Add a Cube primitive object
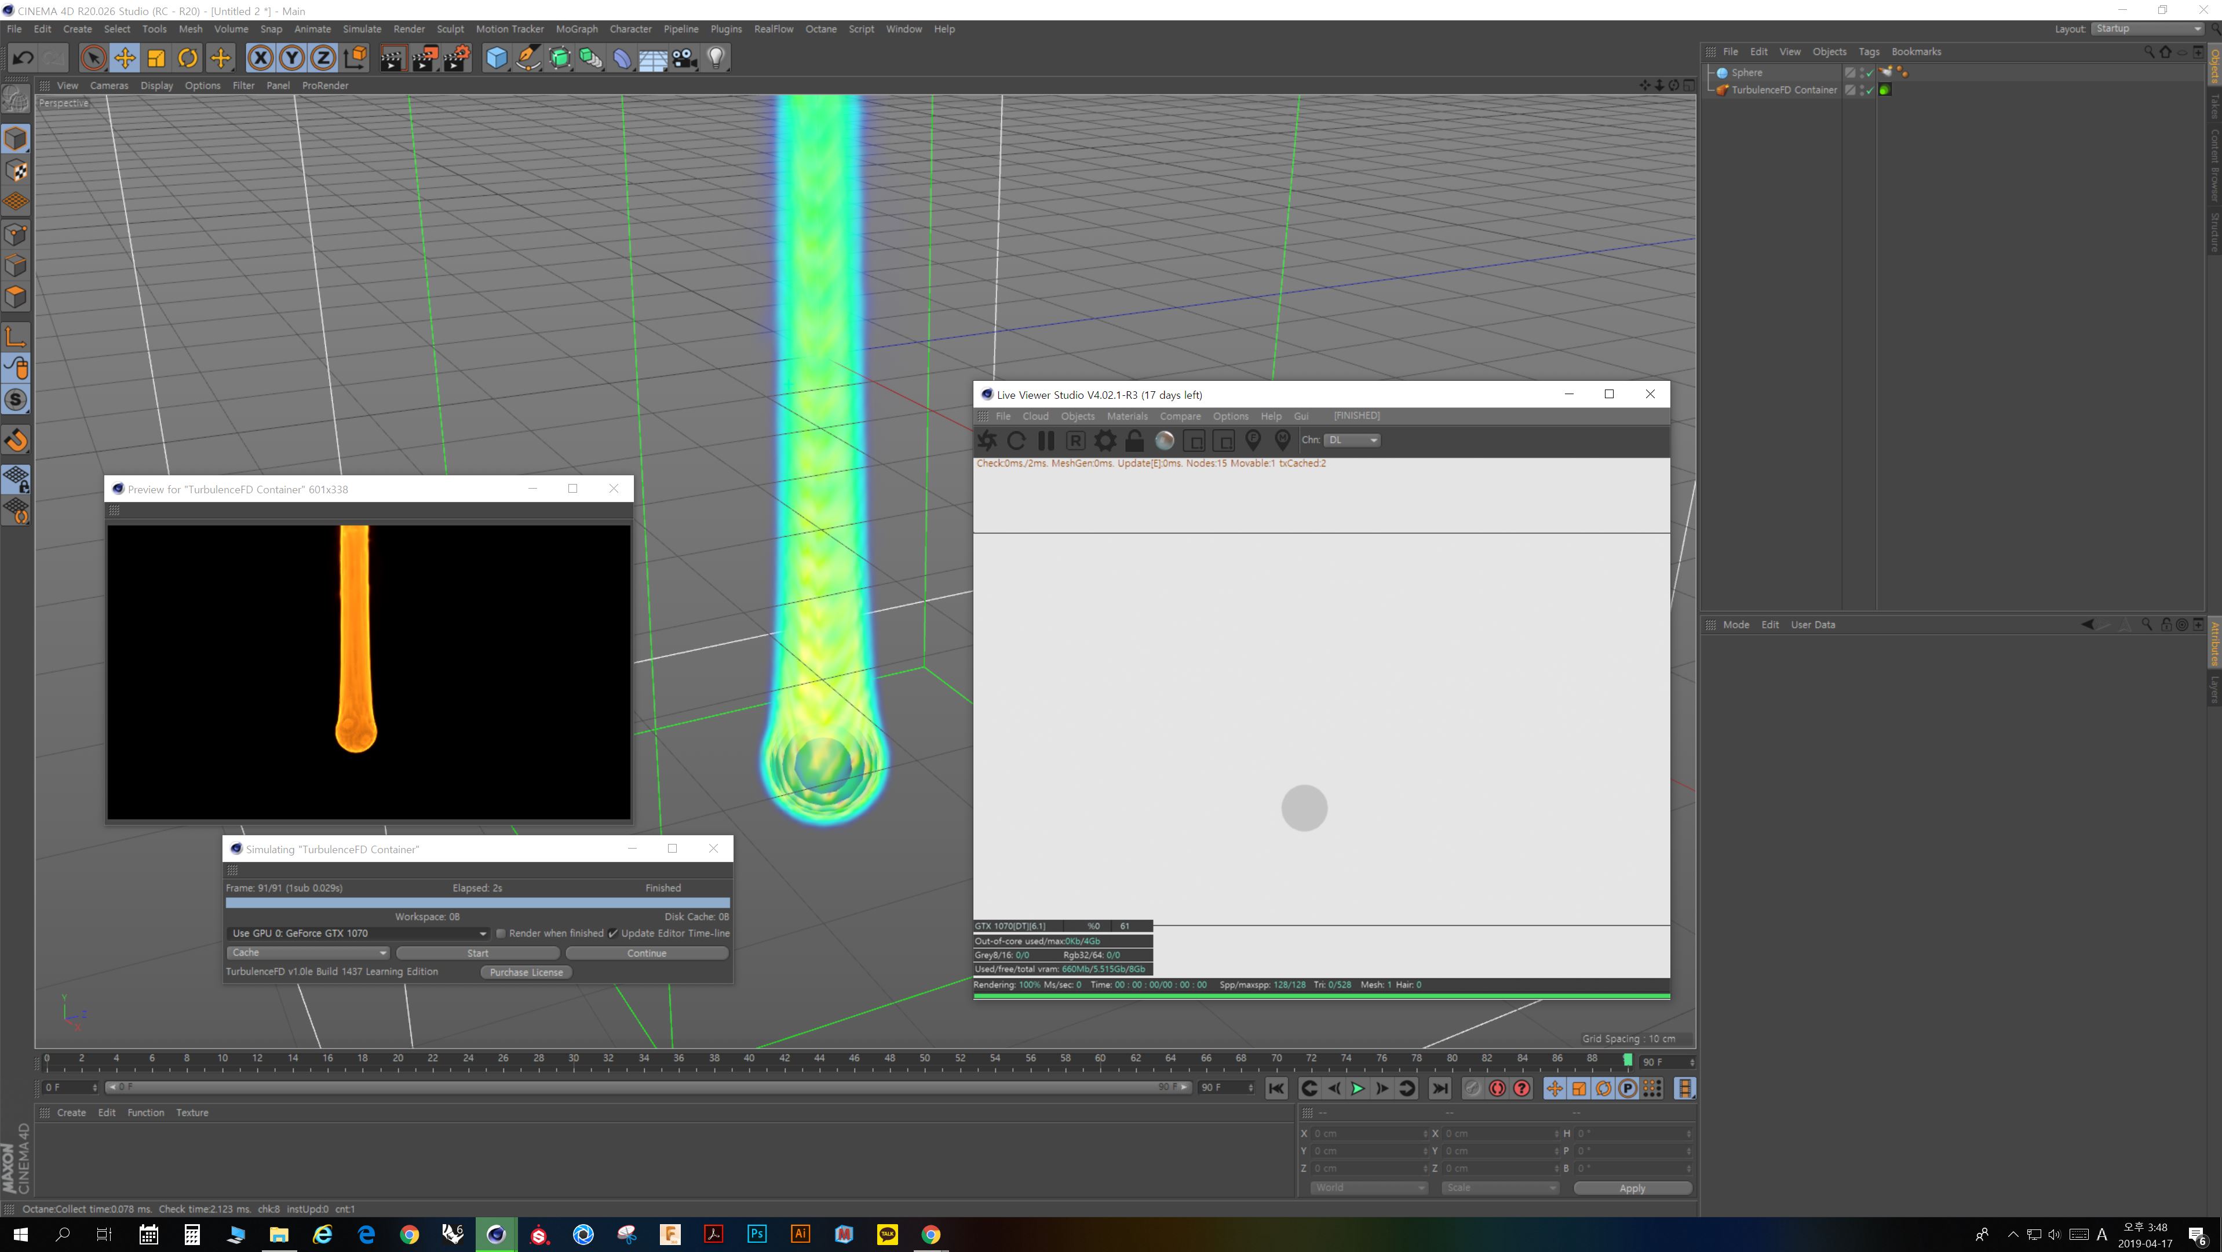 coord(497,58)
